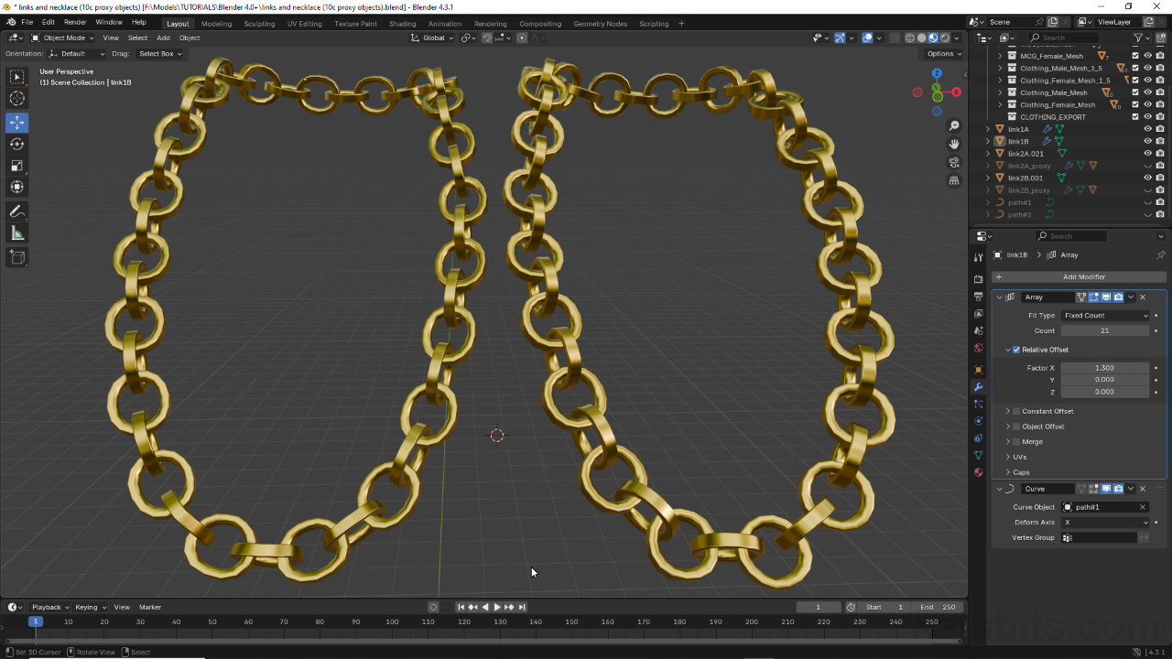This screenshot has width=1172, height=659.
Task: Open the Material properties tab
Action: tap(979, 472)
